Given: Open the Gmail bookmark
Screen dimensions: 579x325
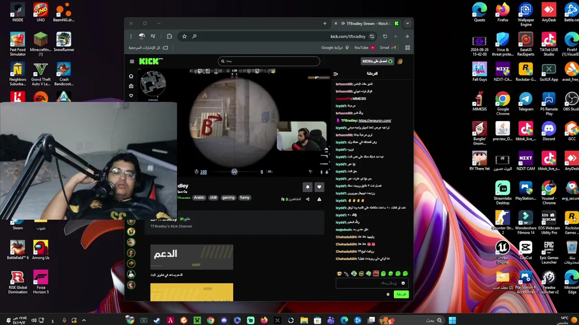Looking at the screenshot, I should click(388, 47).
